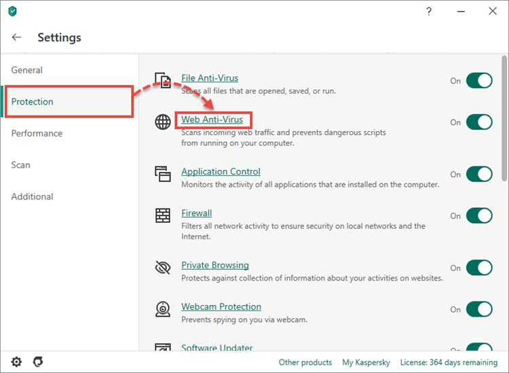Click the vertical scrollbar thumb

[504, 118]
